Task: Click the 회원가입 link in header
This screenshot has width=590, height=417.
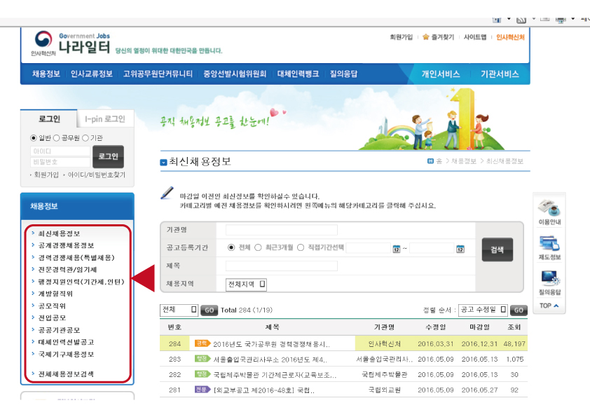Action: (x=401, y=37)
